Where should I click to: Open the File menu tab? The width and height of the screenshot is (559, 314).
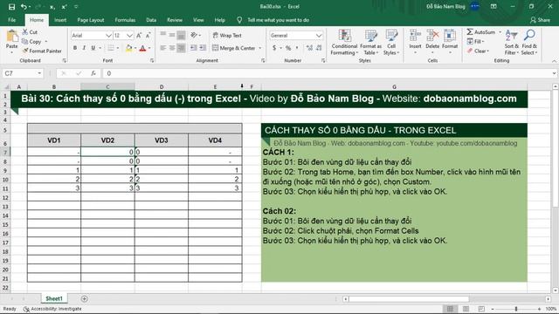(x=11, y=20)
